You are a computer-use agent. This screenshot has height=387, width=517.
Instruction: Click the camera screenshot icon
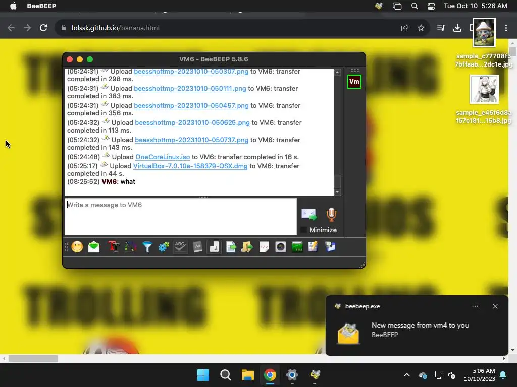point(281,247)
